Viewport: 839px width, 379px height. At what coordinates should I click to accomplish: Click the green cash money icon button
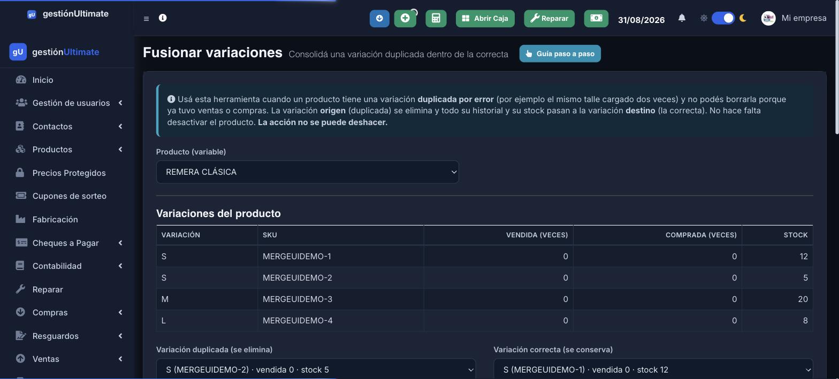tap(596, 18)
